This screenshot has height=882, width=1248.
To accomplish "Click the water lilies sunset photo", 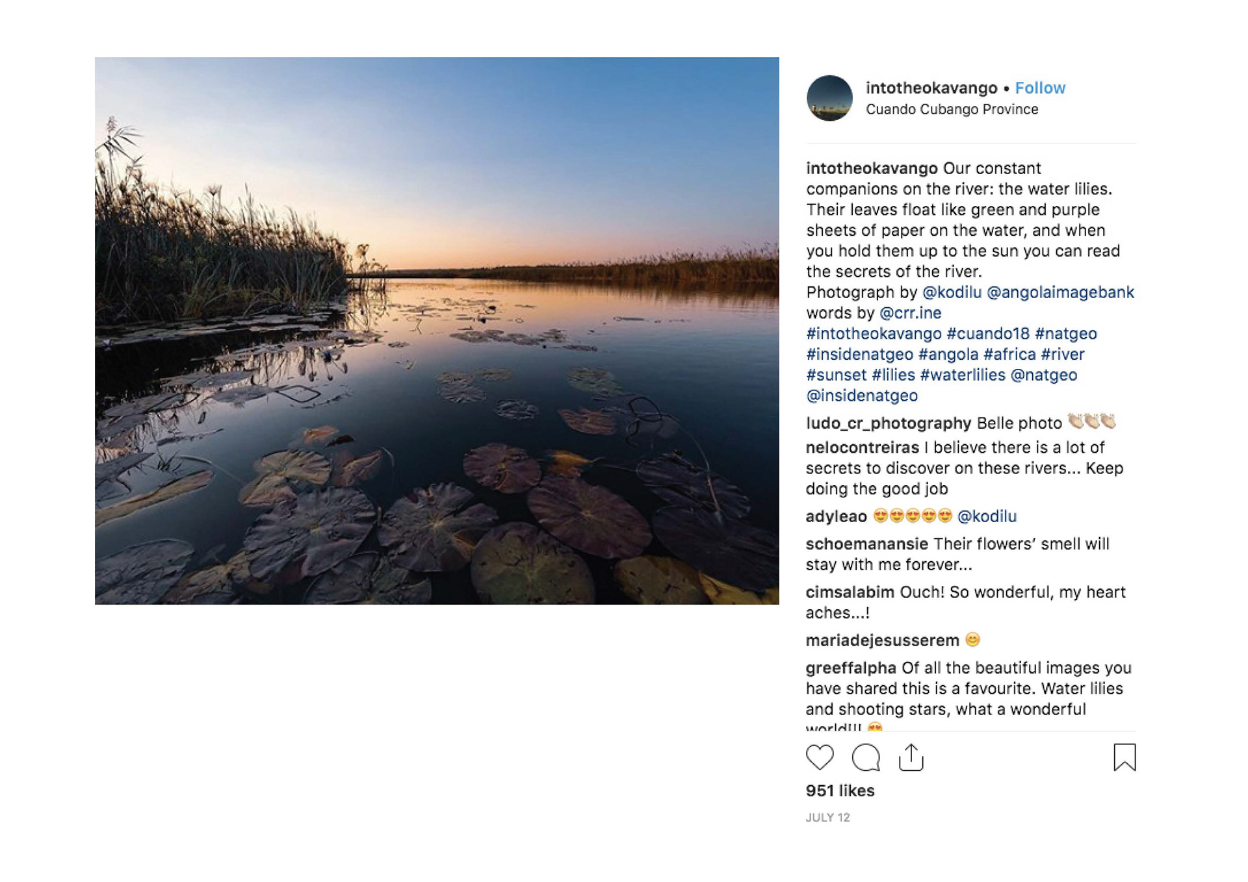I will [437, 331].
